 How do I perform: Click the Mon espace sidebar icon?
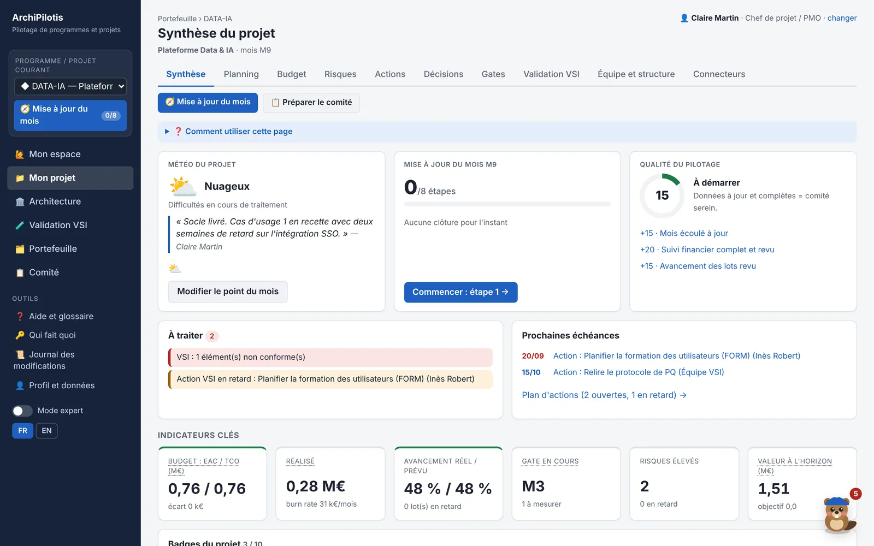coord(20,155)
